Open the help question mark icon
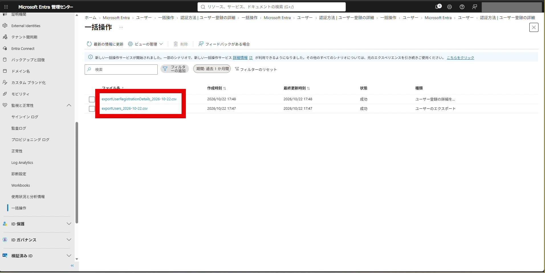The image size is (545, 273). (462, 7)
